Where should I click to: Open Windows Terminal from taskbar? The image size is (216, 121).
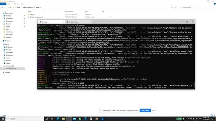[x=69, y=119]
